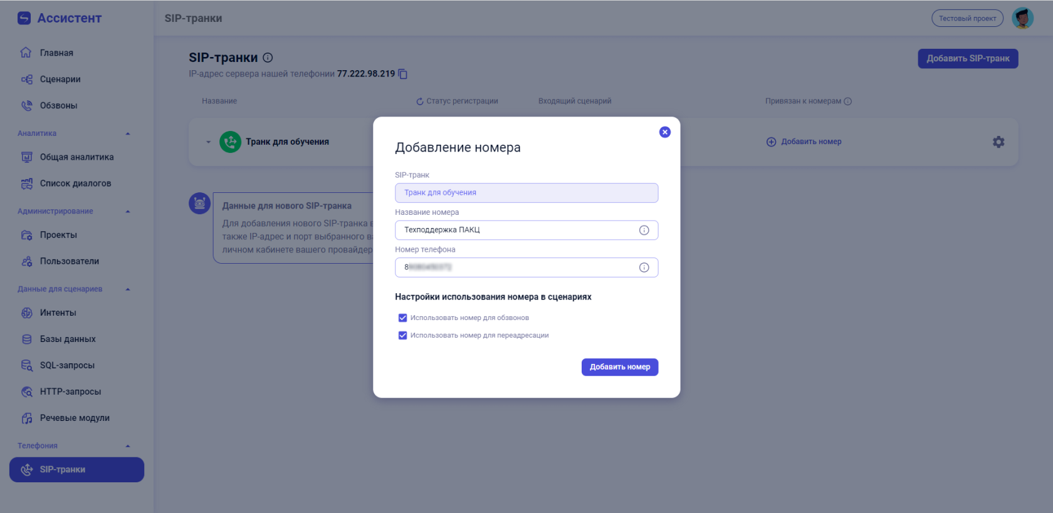Image resolution: width=1053 pixels, height=513 pixels.
Task: Click the Название column header
Action: click(x=219, y=101)
